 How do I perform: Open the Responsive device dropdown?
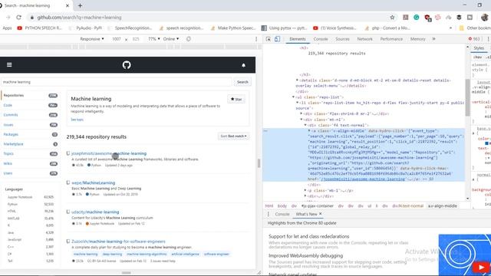tap(92, 39)
